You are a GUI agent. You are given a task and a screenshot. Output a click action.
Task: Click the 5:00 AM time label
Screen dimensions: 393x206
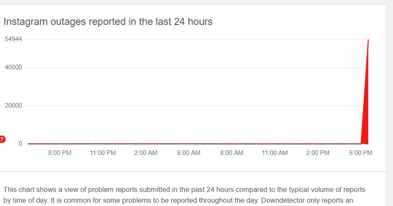(189, 152)
